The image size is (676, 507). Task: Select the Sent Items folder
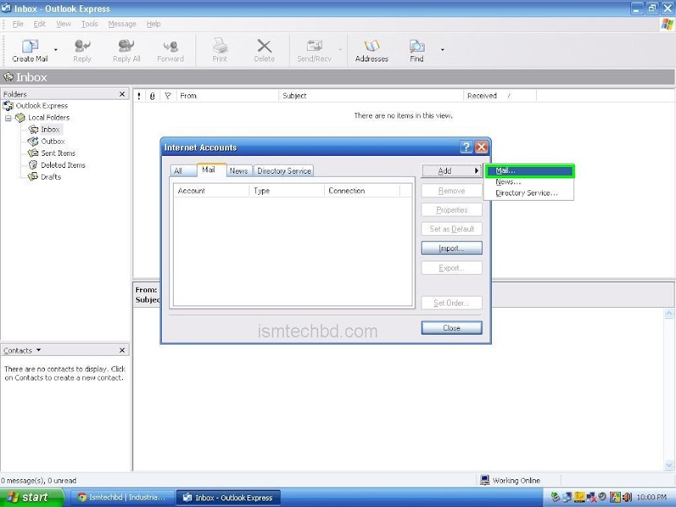pos(58,154)
